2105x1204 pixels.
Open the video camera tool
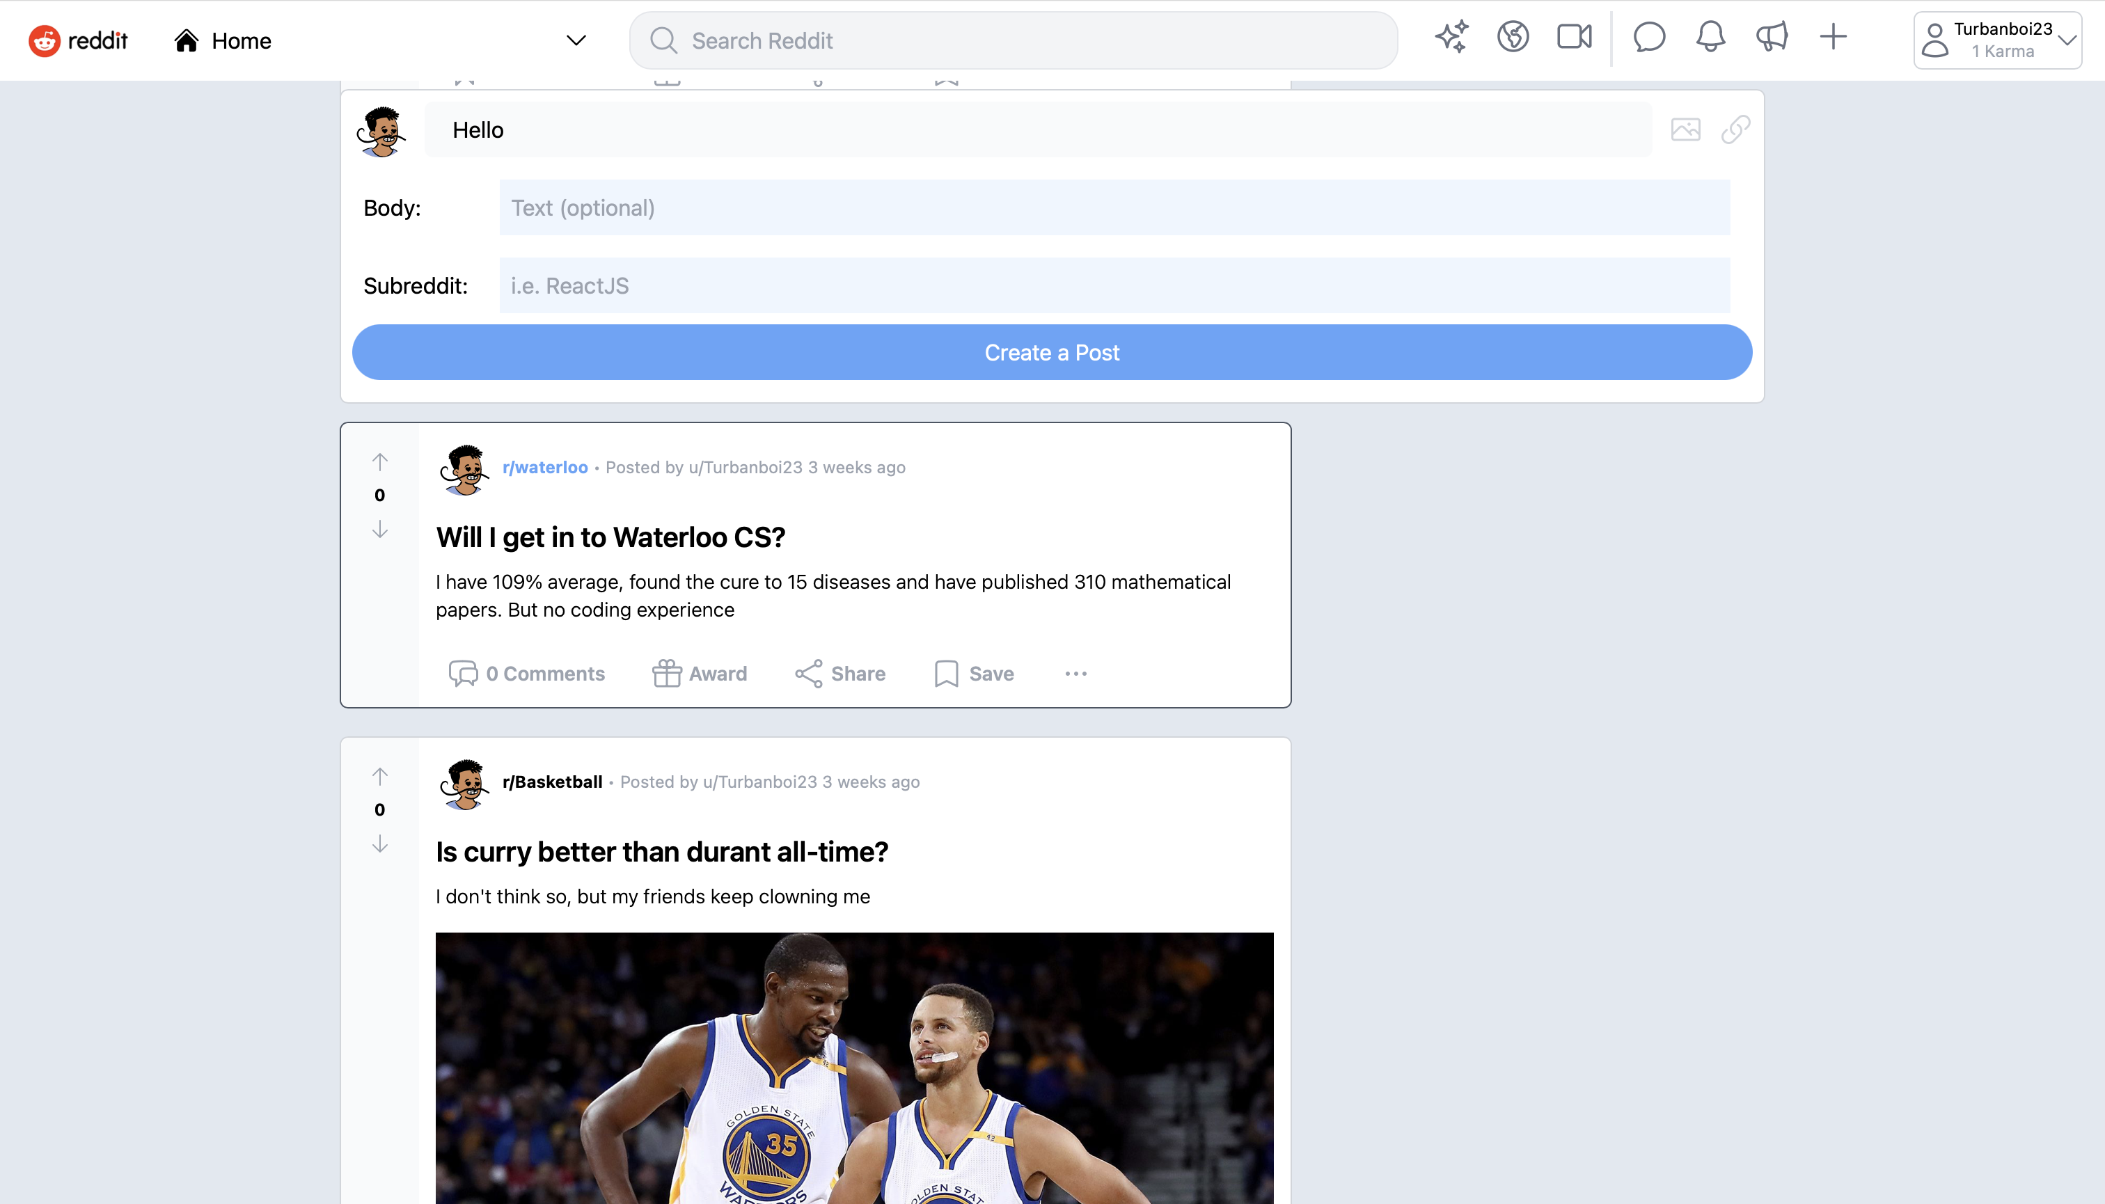(x=1572, y=36)
